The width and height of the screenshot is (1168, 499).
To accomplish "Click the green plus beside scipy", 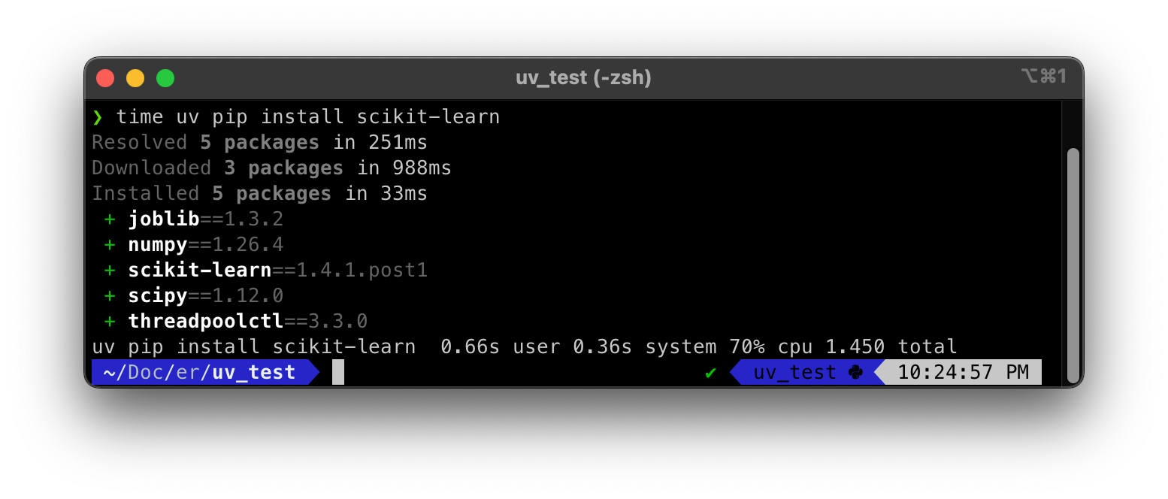I will point(110,296).
